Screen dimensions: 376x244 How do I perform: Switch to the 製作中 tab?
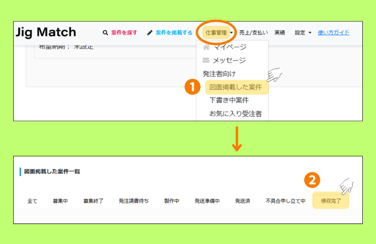click(172, 201)
